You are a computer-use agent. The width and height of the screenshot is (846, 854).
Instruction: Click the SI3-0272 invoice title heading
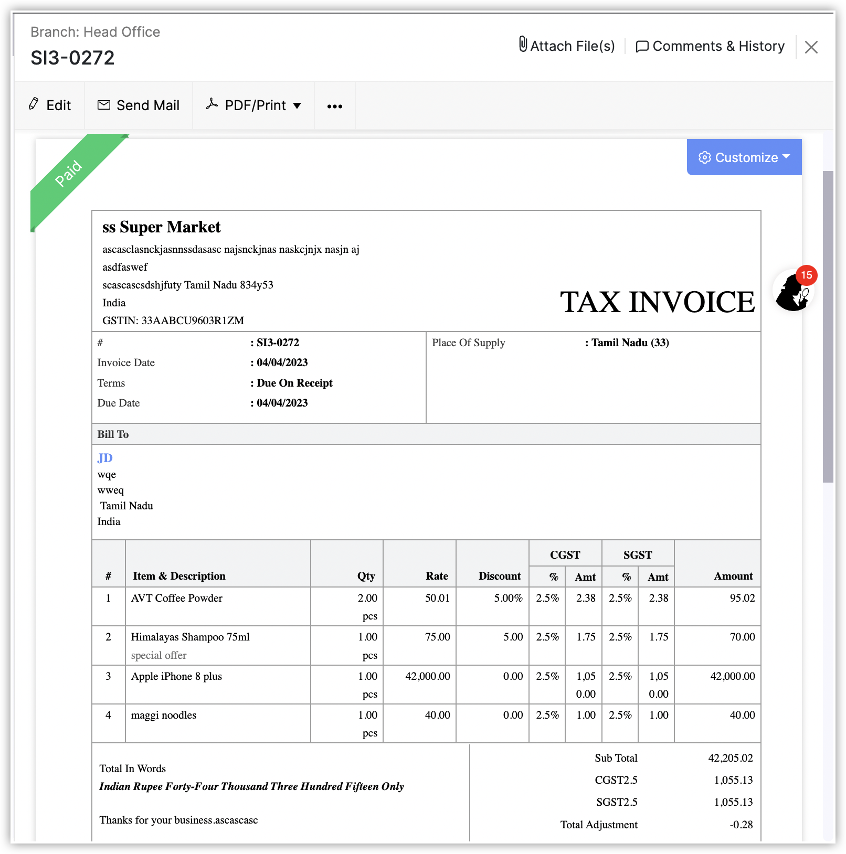coord(72,58)
